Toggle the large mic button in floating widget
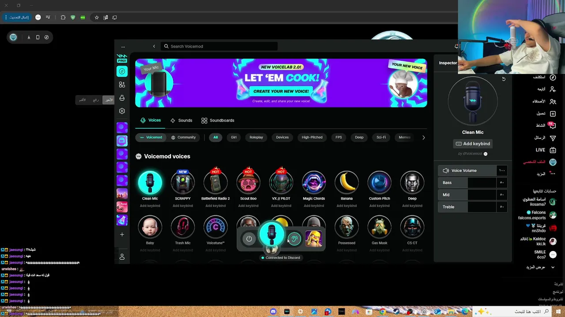The width and height of the screenshot is (565, 317). click(271, 235)
